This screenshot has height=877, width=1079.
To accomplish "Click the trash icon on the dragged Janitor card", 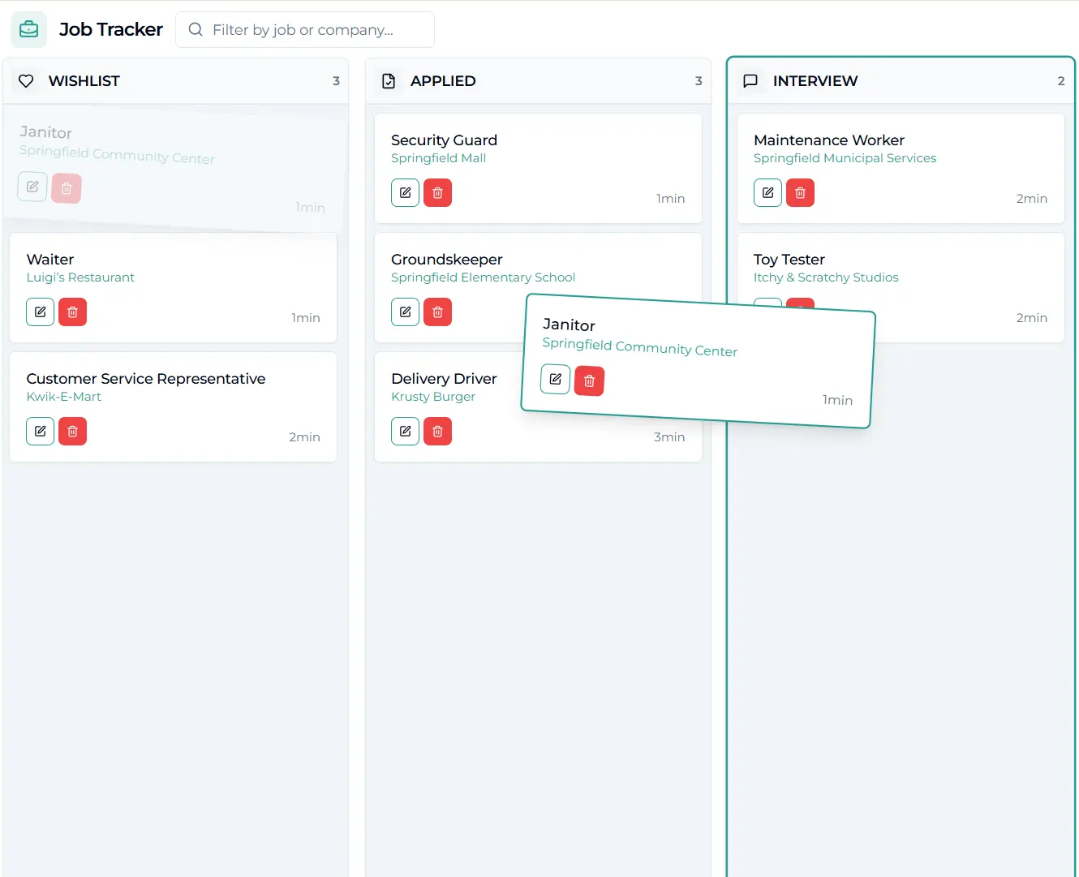I will click(x=589, y=380).
